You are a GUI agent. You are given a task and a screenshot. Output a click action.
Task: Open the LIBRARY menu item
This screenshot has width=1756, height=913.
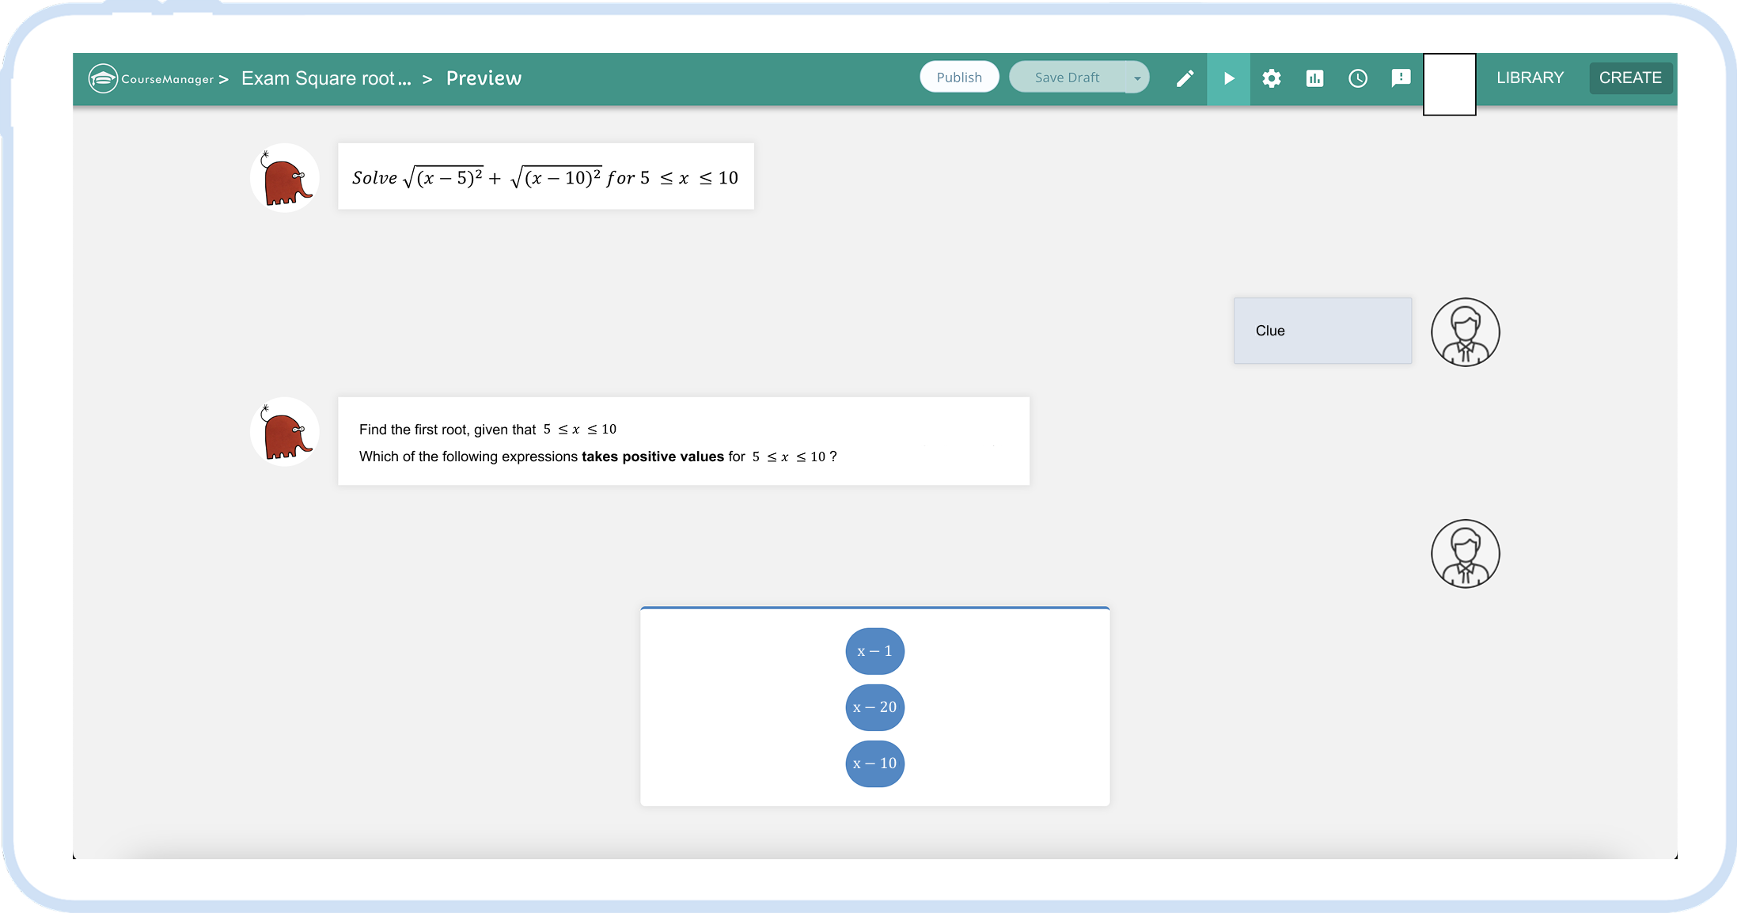click(1530, 78)
